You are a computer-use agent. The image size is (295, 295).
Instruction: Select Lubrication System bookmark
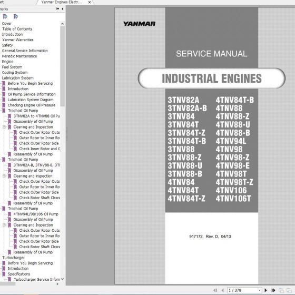(x=18, y=78)
